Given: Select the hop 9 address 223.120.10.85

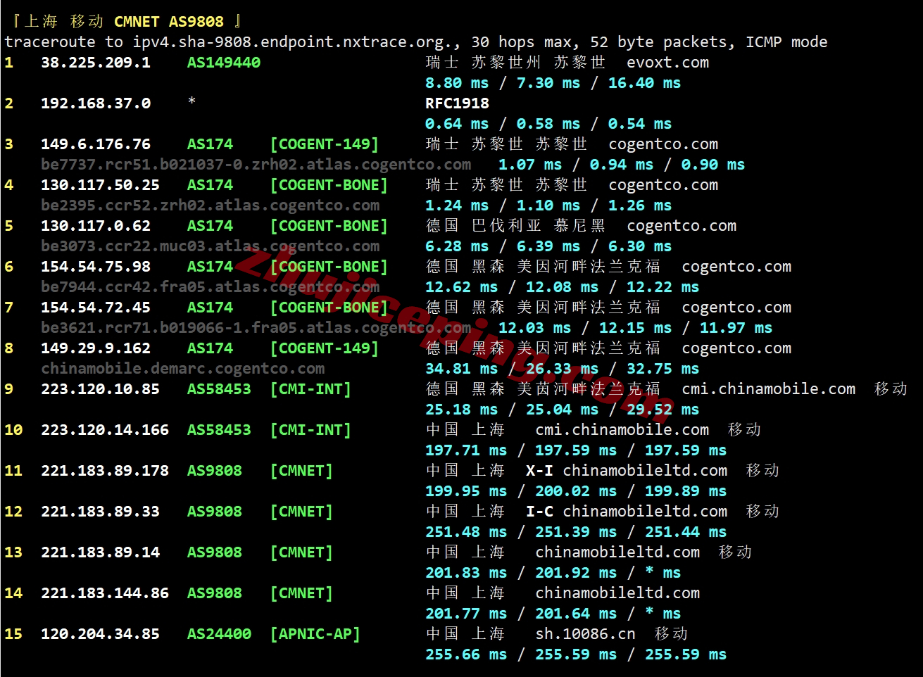Looking at the screenshot, I should coord(101,389).
